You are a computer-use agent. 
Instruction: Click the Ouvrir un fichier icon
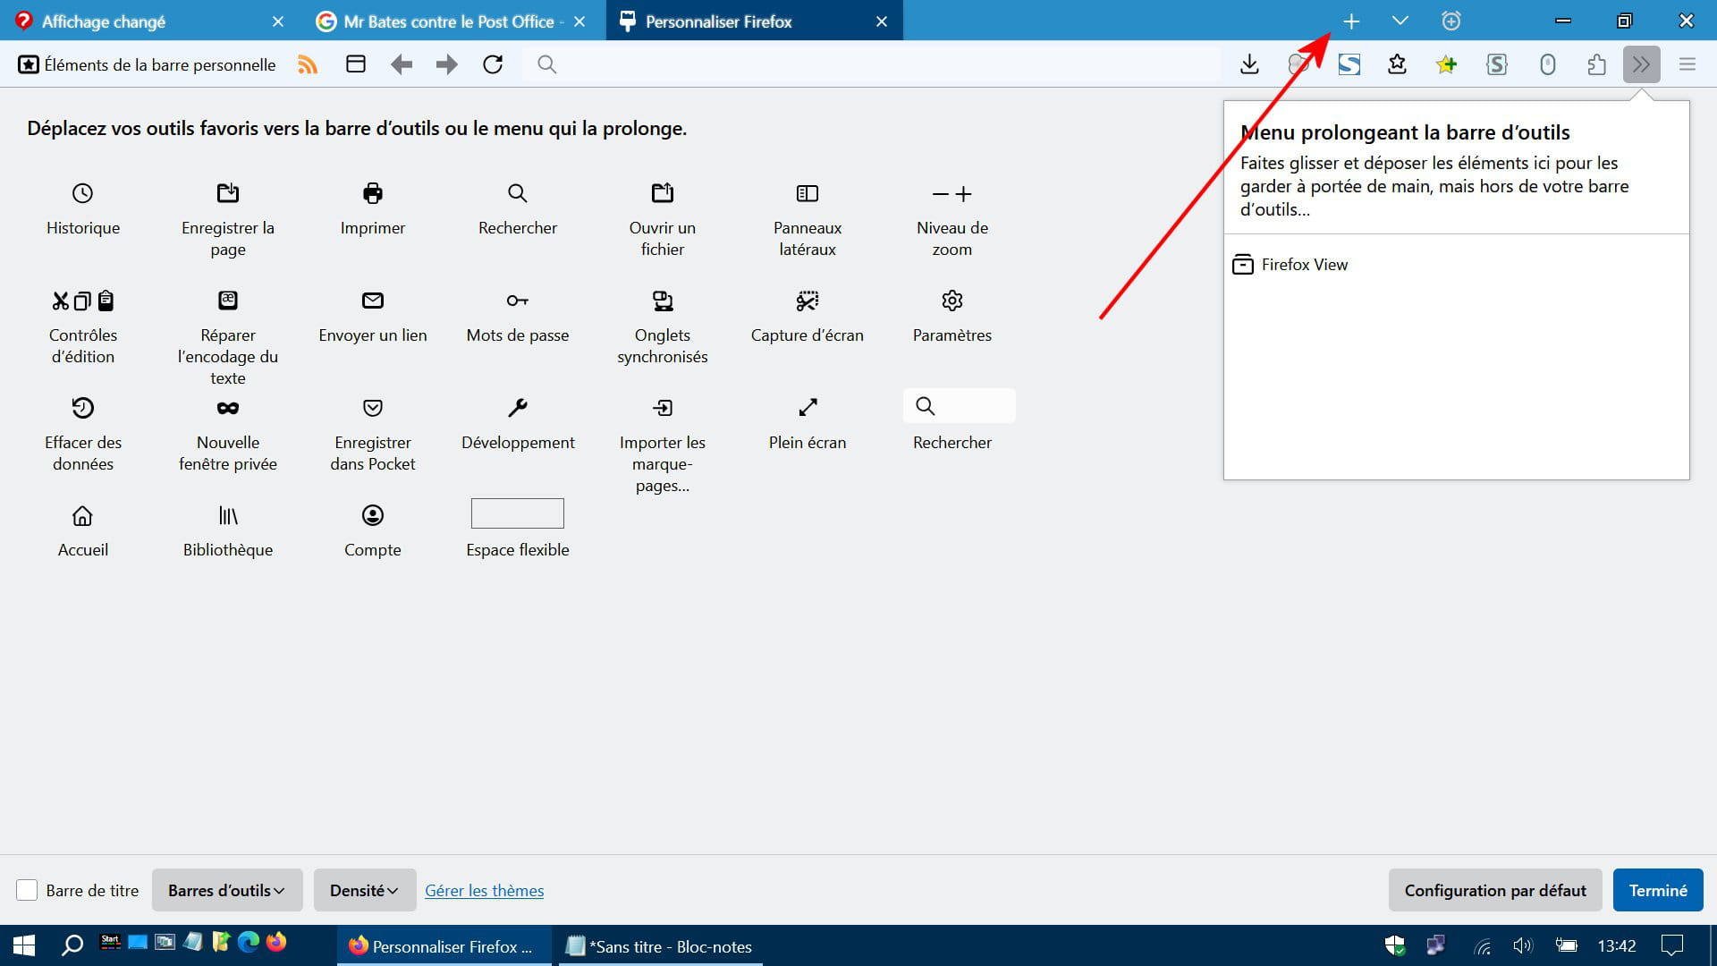[663, 193]
